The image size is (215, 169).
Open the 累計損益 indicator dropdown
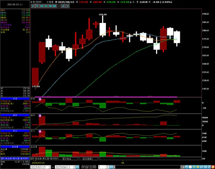coord(79,159)
